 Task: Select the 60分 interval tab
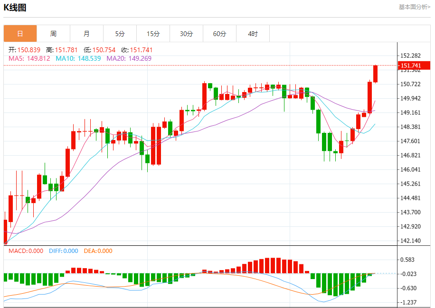[x=219, y=34]
